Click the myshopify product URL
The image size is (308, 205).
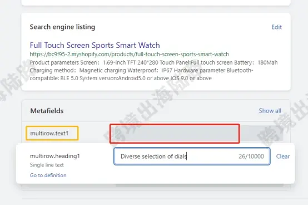pyautogui.click(x=129, y=54)
